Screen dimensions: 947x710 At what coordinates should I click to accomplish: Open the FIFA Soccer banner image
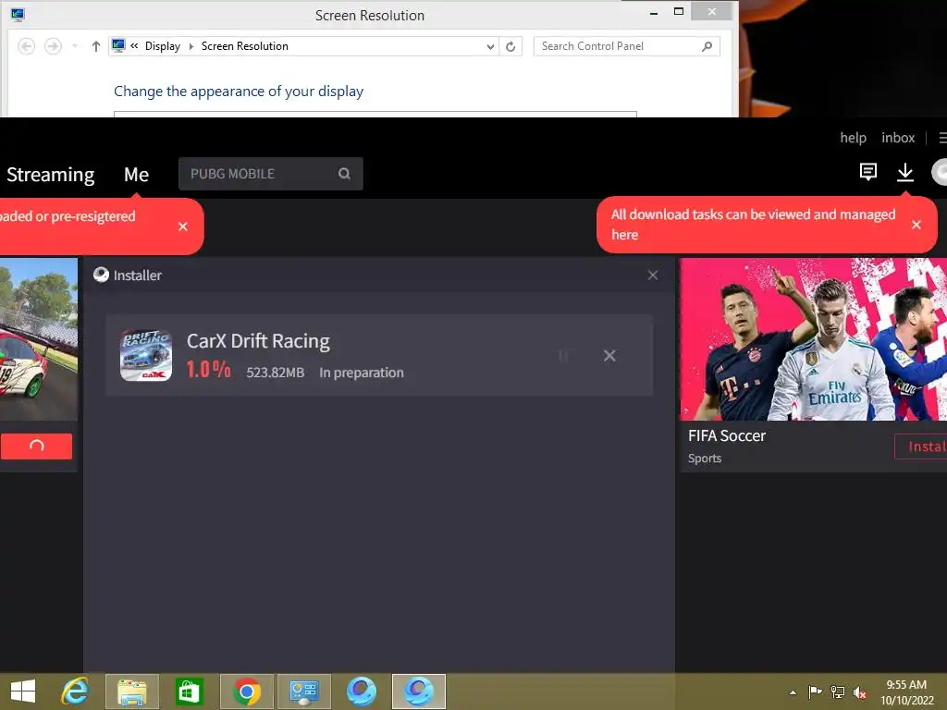(813, 339)
